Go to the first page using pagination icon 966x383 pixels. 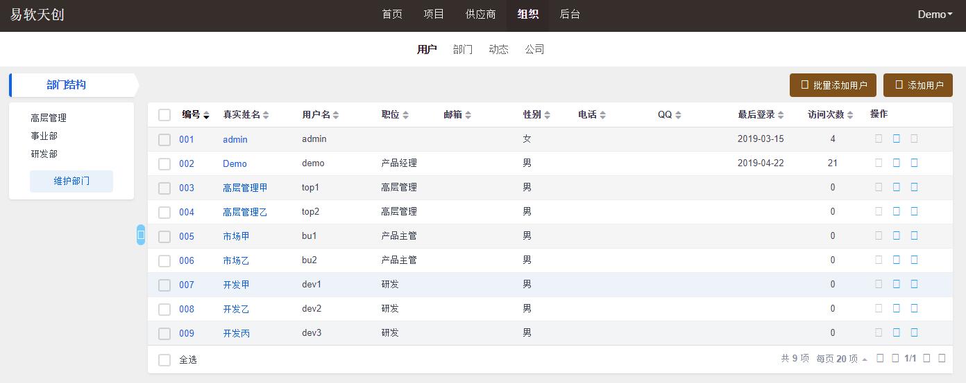coord(881,359)
